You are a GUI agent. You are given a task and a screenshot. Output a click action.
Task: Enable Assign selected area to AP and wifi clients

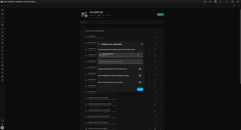141,69
